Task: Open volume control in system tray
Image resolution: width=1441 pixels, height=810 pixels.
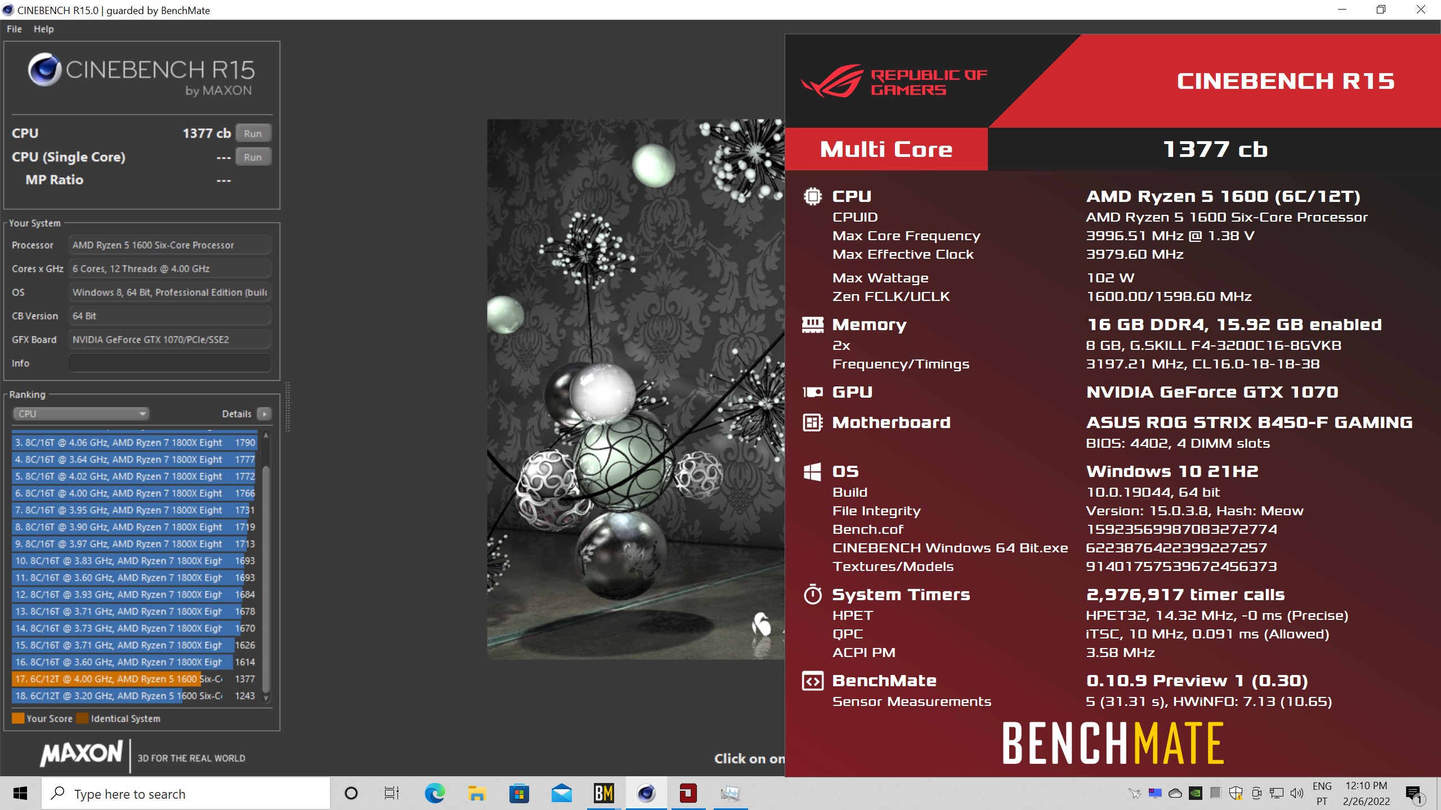Action: (x=1297, y=794)
